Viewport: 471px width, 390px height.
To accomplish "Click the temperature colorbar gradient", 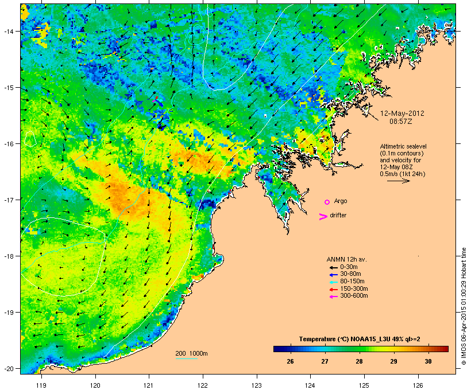I will click(361, 349).
